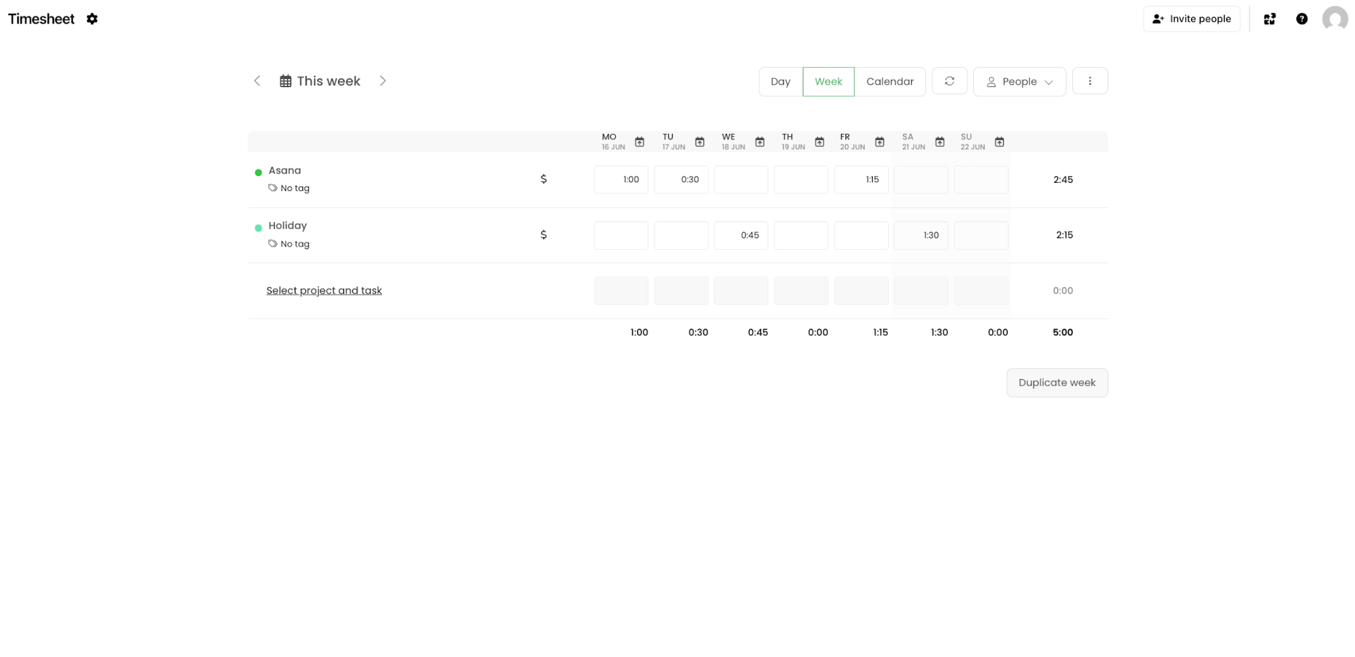Open Timesheet settings gear icon
This screenshot has width=1355, height=657.
pyautogui.click(x=92, y=19)
